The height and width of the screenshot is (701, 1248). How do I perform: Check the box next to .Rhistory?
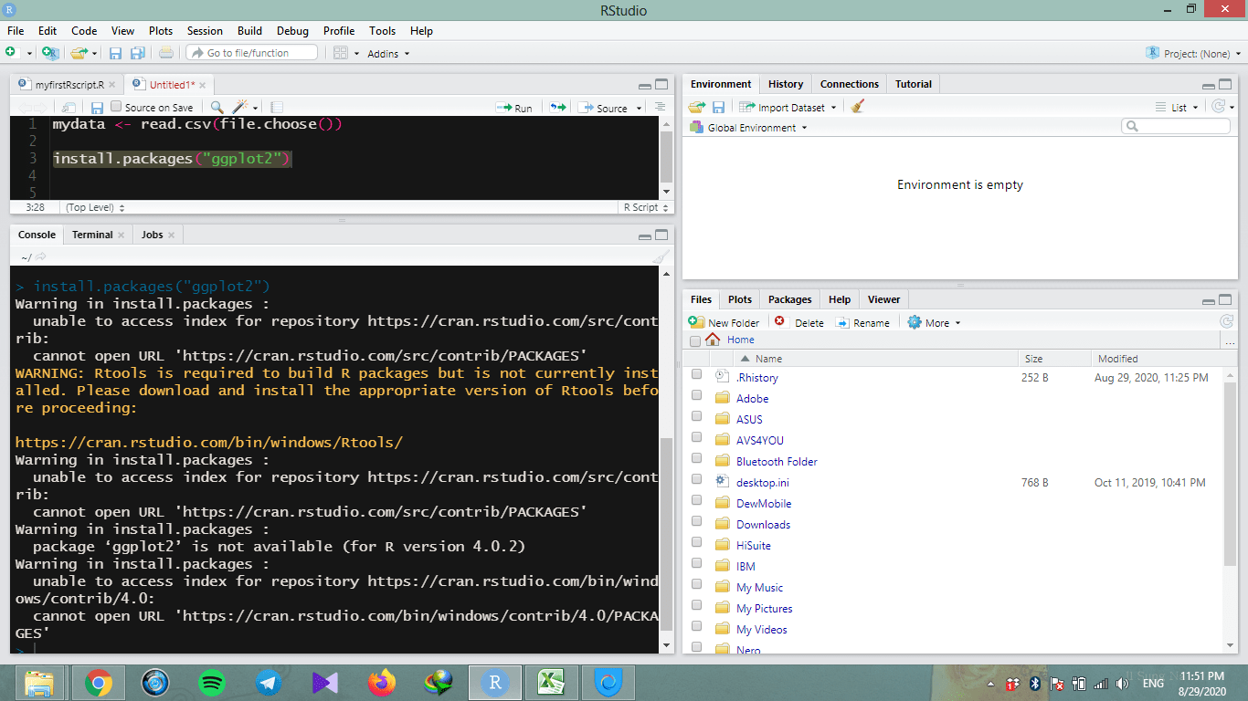(696, 377)
